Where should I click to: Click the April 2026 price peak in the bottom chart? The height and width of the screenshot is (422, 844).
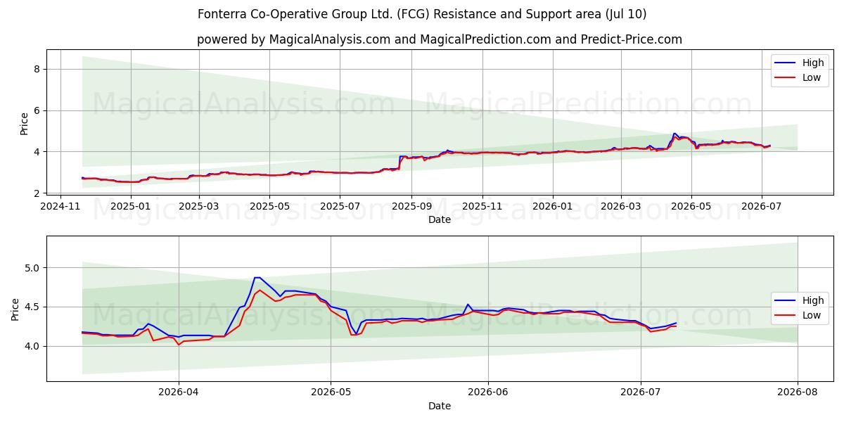(257, 278)
